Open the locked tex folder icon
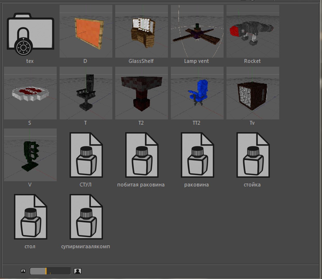Image resolution: width=322 pixels, height=279 pixels. coord(30,34)
